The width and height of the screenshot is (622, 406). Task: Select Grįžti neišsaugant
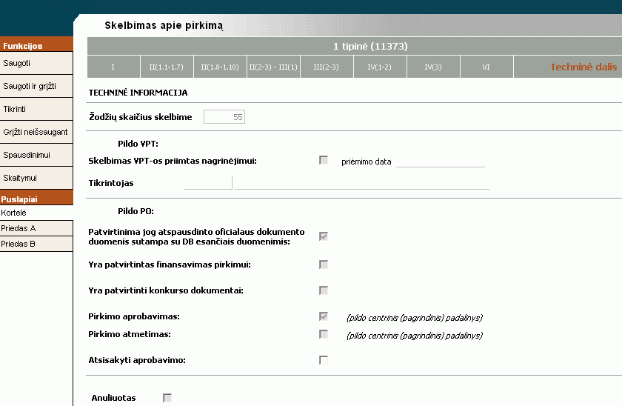tap(36, 132)
